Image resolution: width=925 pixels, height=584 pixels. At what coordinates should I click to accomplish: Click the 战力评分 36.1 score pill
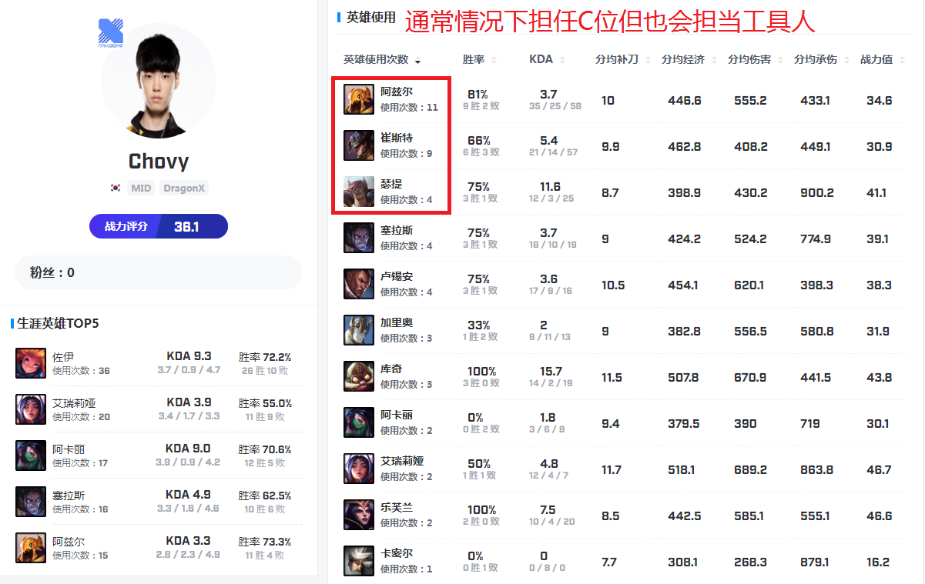click(159, 226)
